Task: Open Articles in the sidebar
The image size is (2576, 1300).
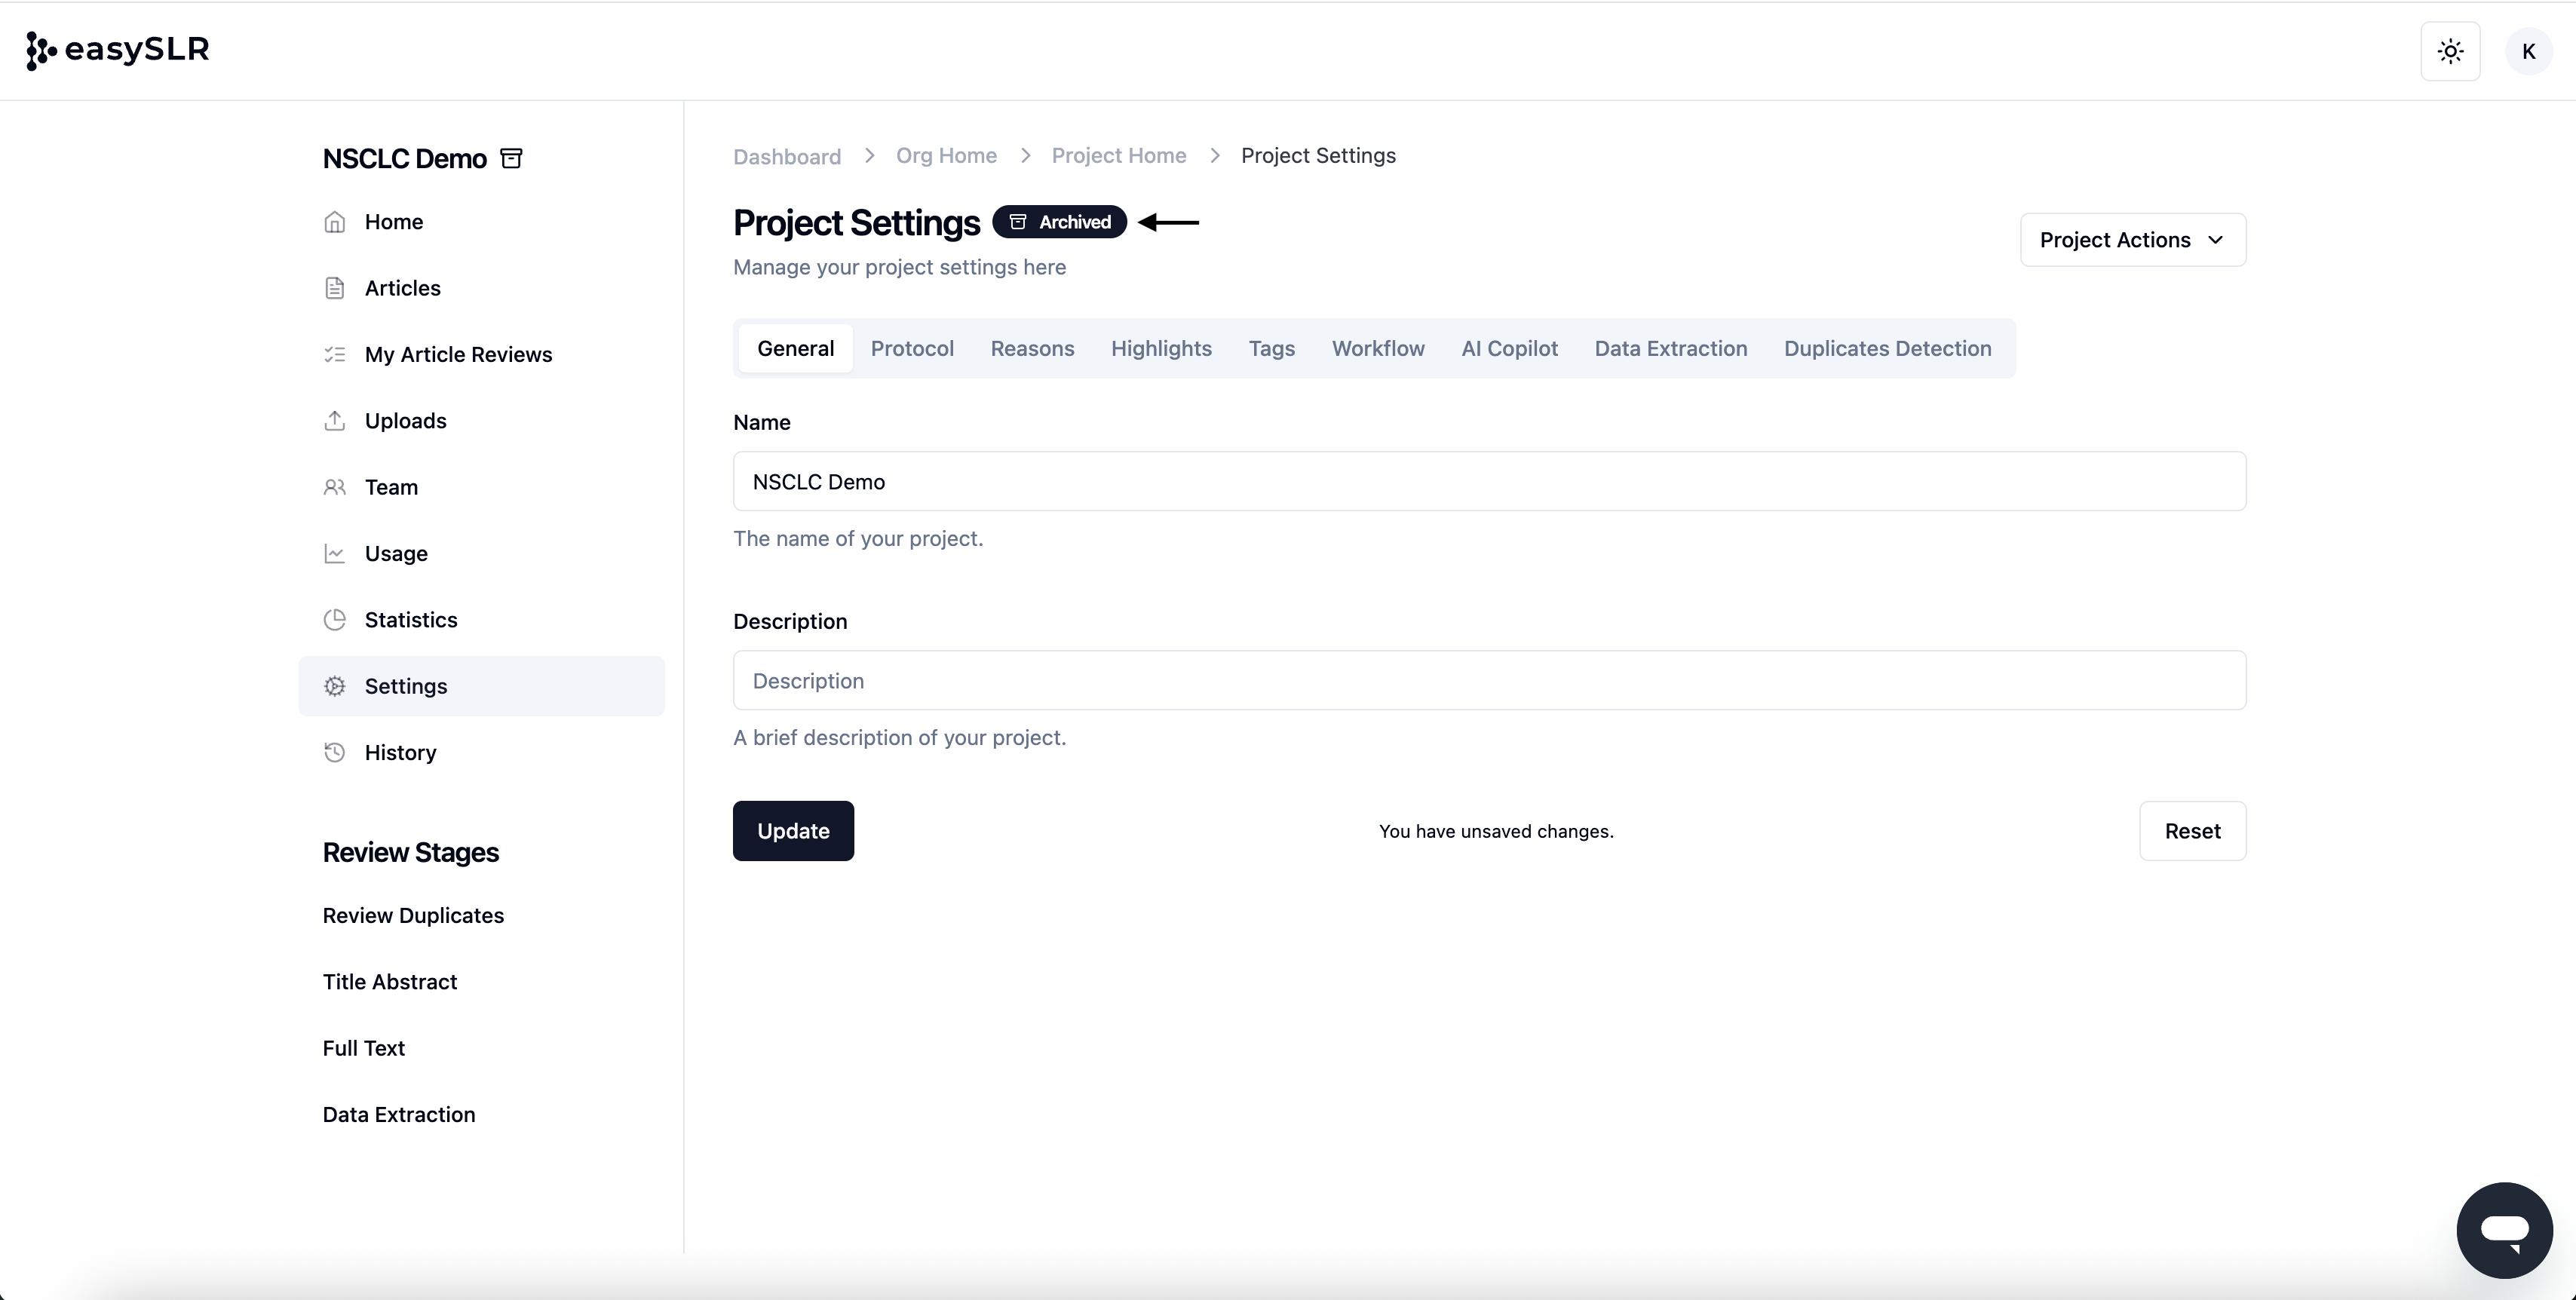Action: click(481, 288)
